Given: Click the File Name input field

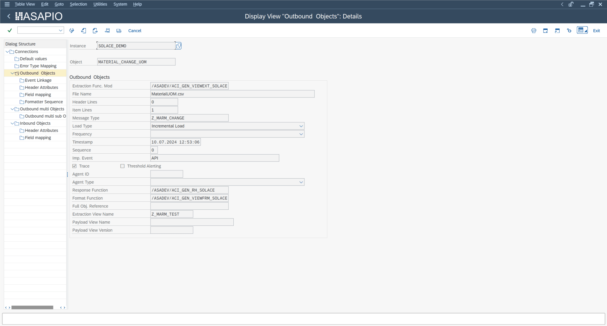Looking at the screenshot, I should coord(232,94).
